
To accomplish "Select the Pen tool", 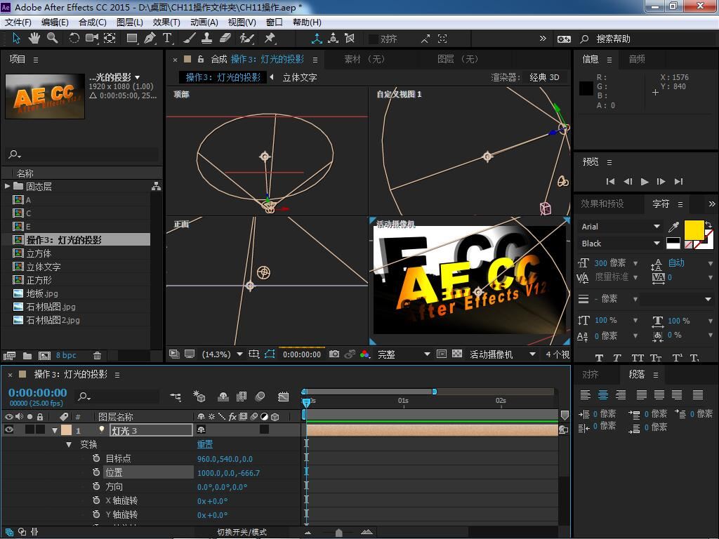I will pos(150,39).
